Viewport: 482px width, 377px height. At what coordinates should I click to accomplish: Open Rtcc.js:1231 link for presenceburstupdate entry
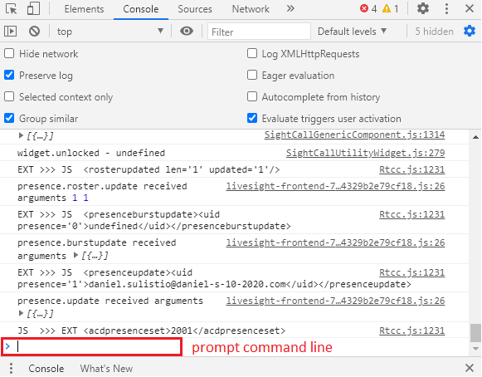[412, 214]
